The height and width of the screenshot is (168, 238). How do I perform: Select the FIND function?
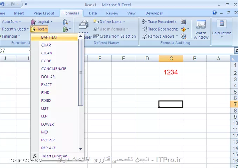(x=54, y=93)
